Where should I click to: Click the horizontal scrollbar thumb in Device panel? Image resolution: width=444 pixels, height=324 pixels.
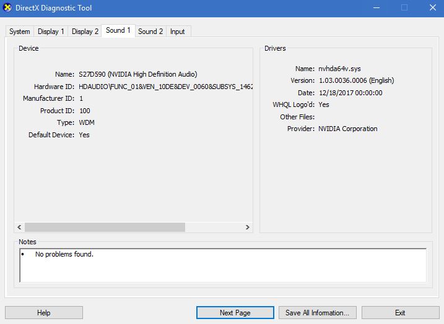104,228
